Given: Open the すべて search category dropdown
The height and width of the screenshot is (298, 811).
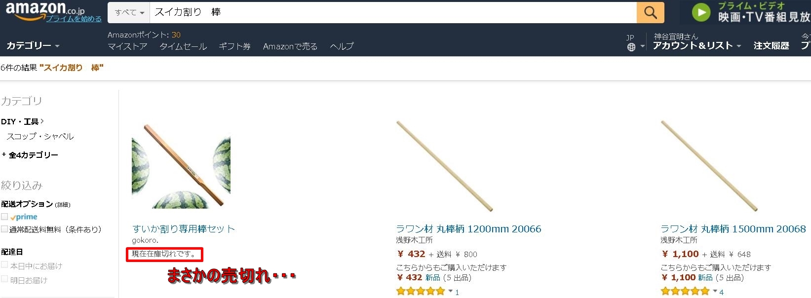Looking at the screenshot, I should coord(129,12).
